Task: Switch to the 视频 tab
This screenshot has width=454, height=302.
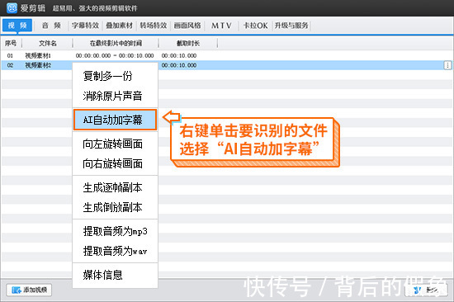Action: pos(17,26)
